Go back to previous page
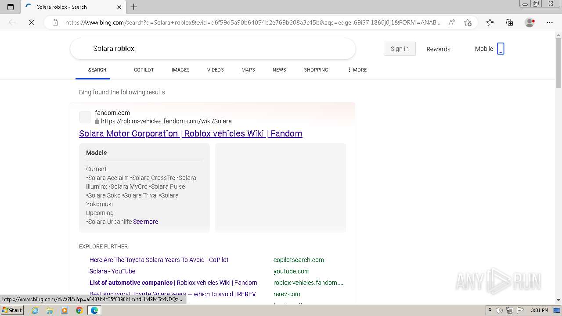 point(12,22)
